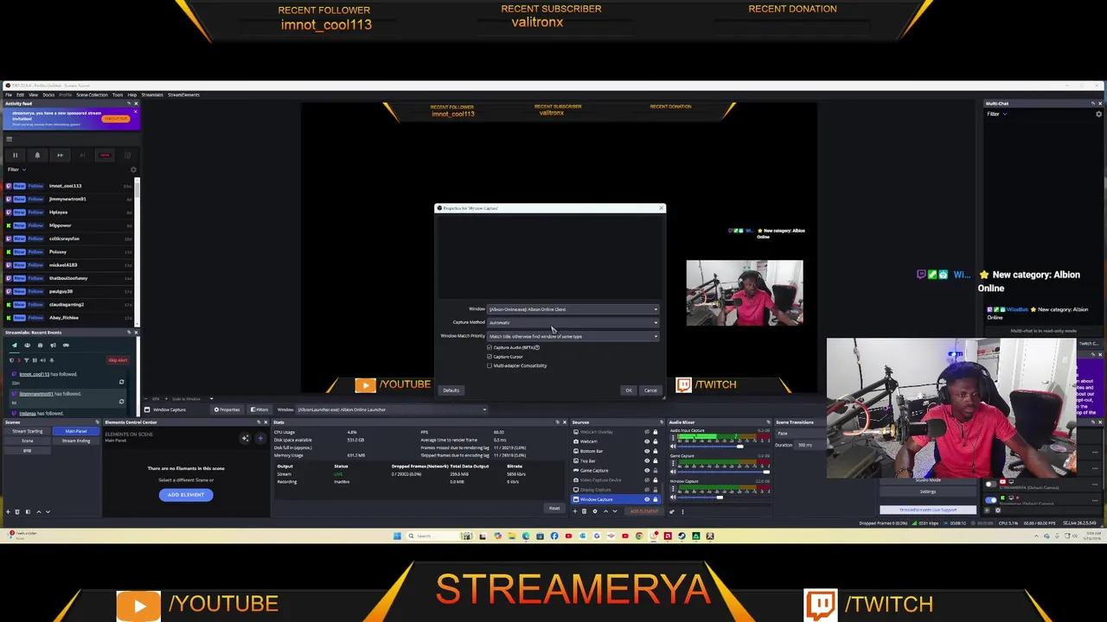Toggle Capture Cursor checkbox
This screenshot has width=1107, height=622.
coord(490,357)
